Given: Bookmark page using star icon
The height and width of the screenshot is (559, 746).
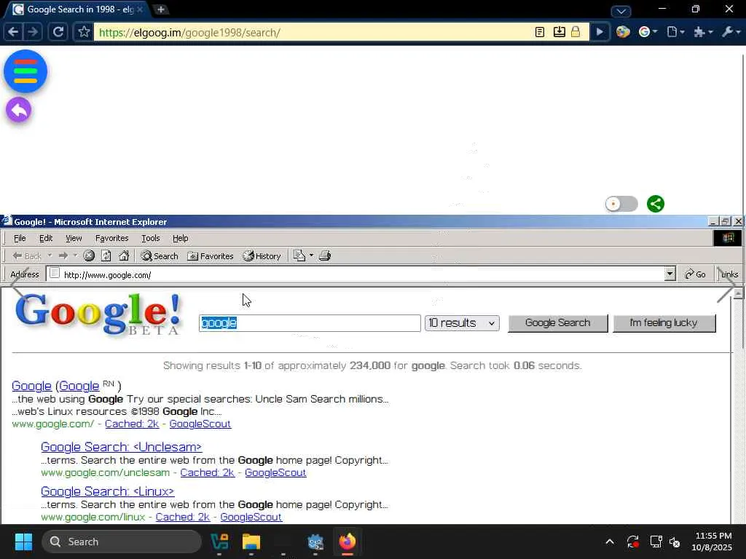Looking at the screenshot, I should tap(84, 32).
